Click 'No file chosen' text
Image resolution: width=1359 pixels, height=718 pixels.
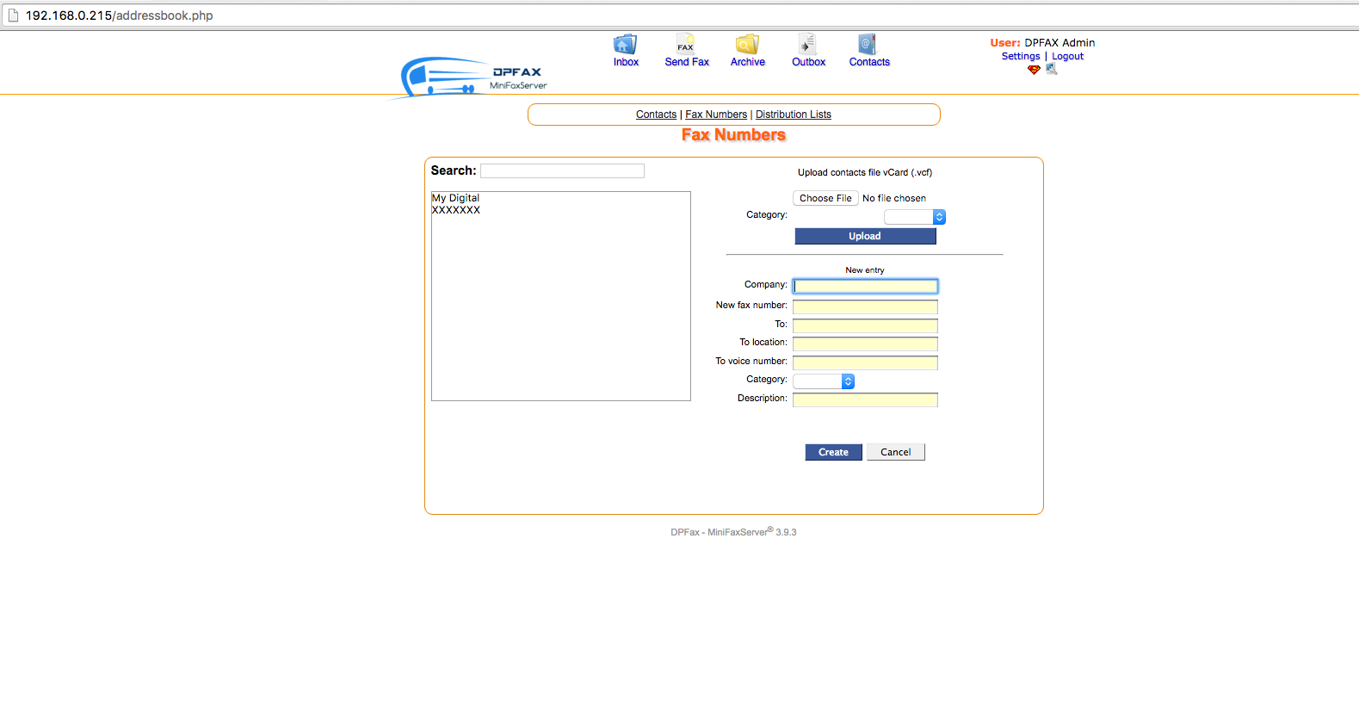pos(894,198)
